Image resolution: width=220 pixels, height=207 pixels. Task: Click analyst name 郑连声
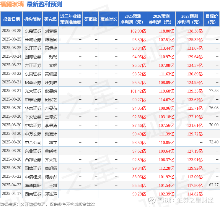pyautogui.click(x=51, y=194)
